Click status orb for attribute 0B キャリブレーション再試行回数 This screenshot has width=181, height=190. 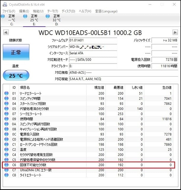pos(7,129)
